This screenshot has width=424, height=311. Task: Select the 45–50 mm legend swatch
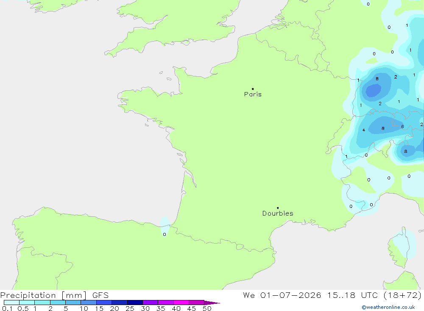tap(197, 303)
